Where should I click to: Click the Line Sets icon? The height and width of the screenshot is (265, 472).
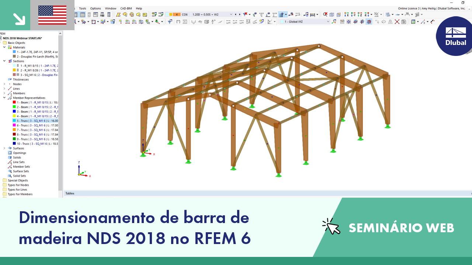point(10,162)
